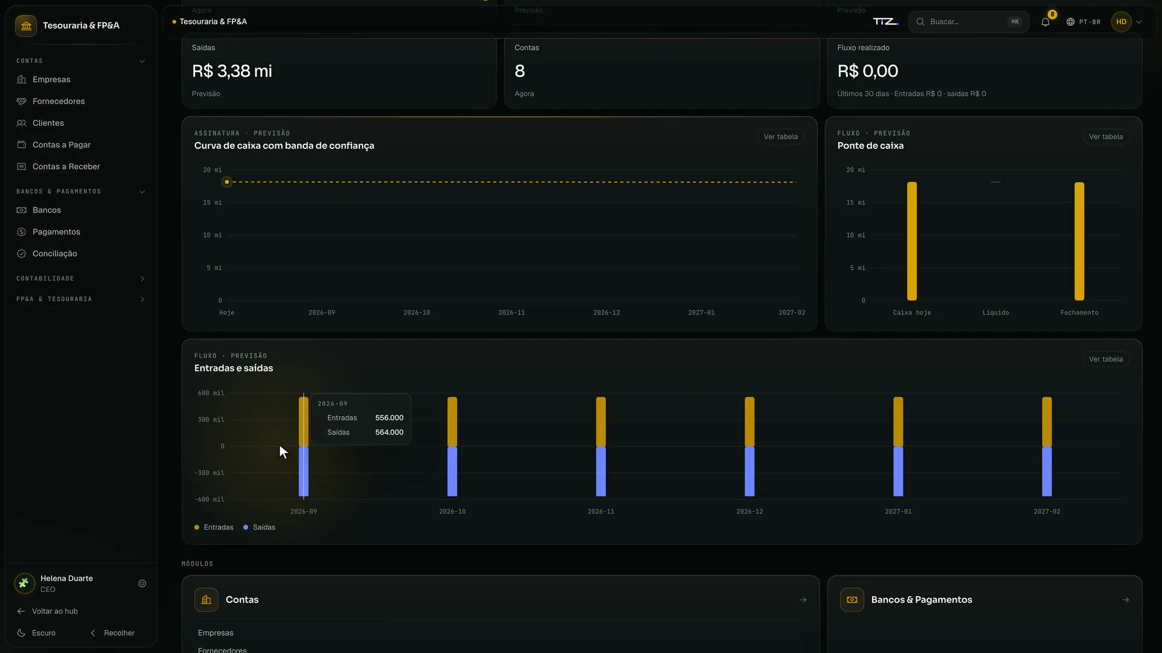Open Bancos & Pagamentos module arrow
1162x653 pixels.
point(1126,600)
